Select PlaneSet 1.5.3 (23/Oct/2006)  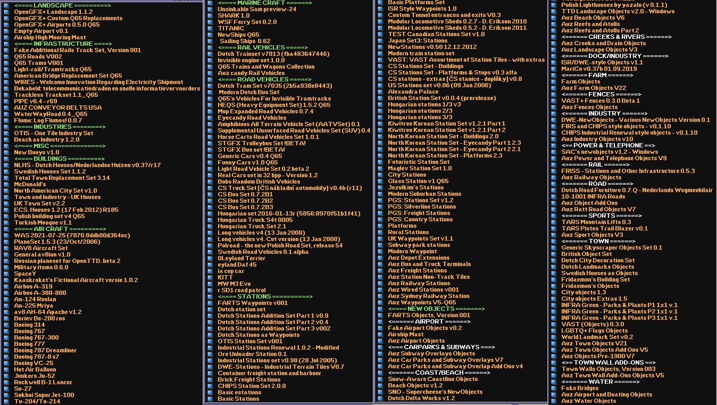click(57, 242)
